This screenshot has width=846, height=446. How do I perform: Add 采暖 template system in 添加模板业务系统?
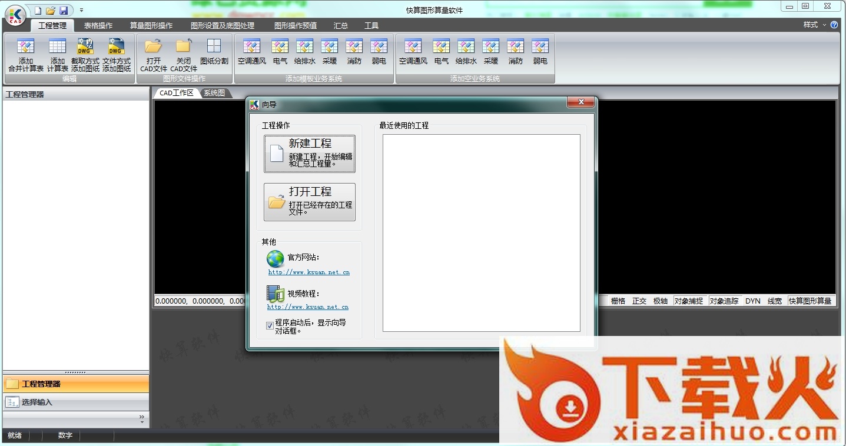(x=330, y=52)
